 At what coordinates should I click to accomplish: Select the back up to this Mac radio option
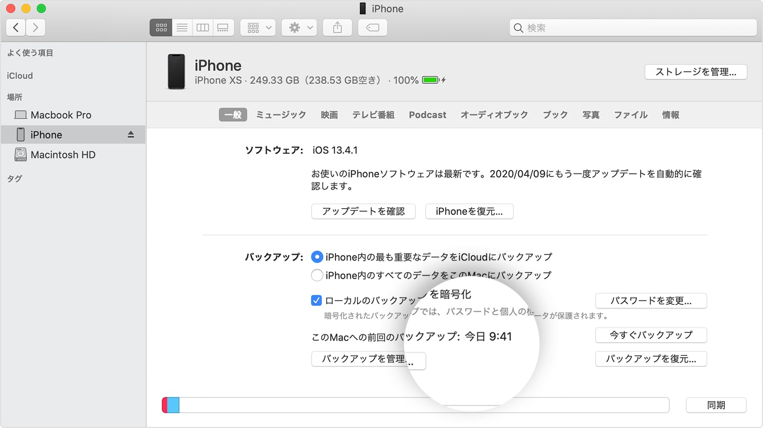[317, 275]
